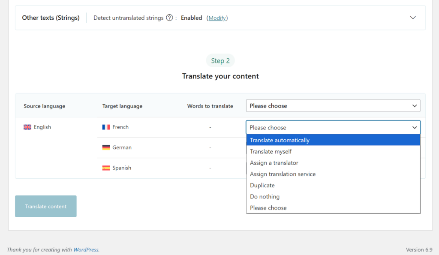Click the Step 2 badge
The width and height of the screenshot is (439, 255).
(x=220, y=60)
